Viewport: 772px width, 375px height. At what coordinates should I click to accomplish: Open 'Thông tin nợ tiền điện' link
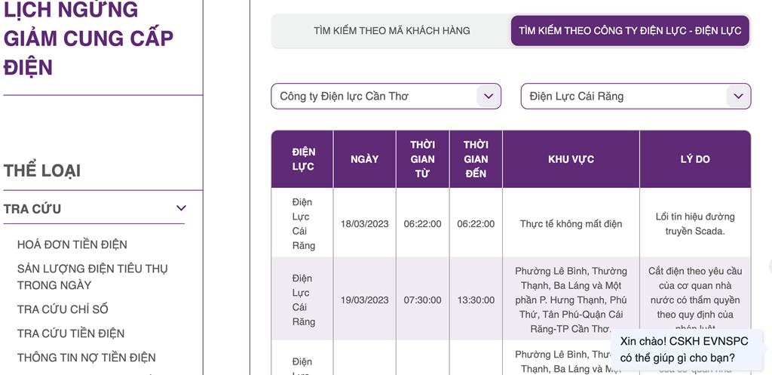(x=87, y=358)
